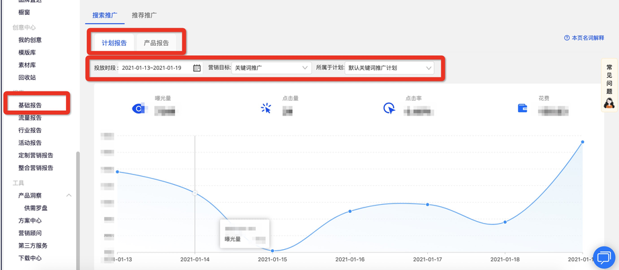This screenshot has width=619, height=270.
Task: Click the click-rate (点击率) icon
Action: pos(388,108)
